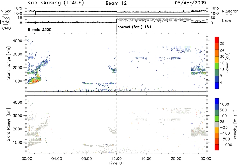Click the '08:00' time axis tick label
This screenshot has width=238, height=165.
click(87, 159)
